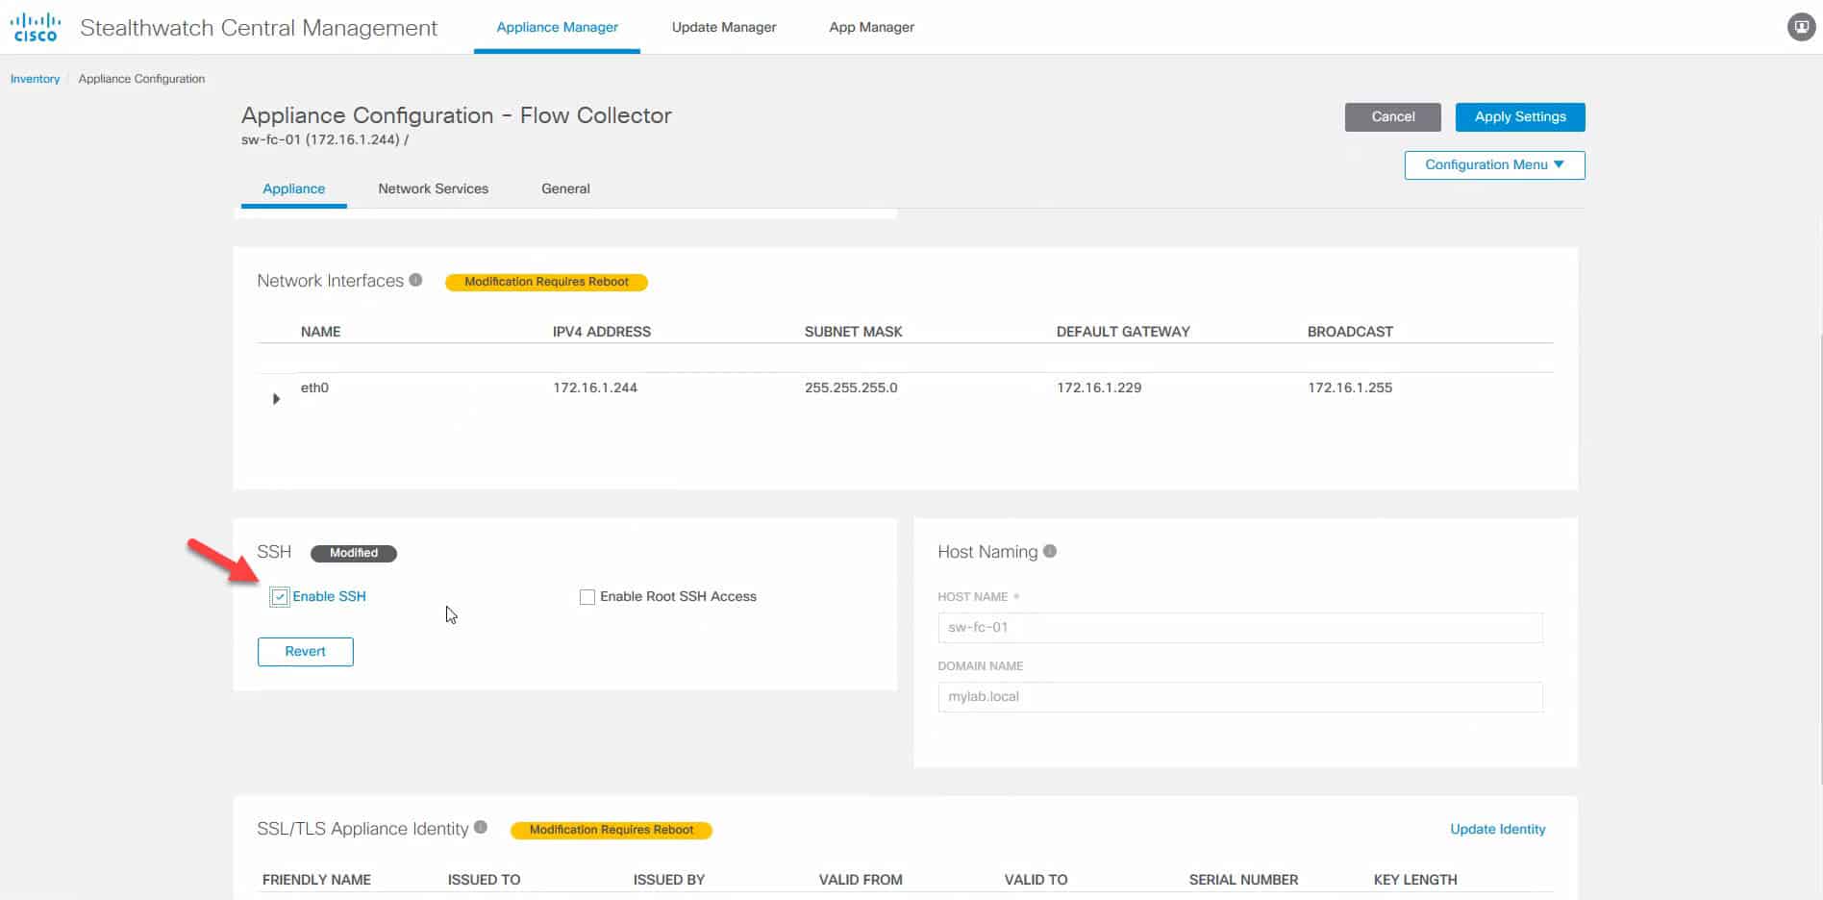Click the ISSUED BY column header

pyautogui.click(x=669, y=880)
